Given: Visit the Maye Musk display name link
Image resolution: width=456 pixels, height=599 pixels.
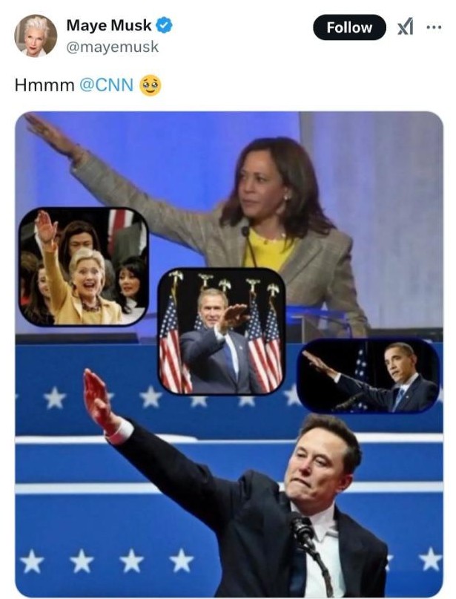Looking at the screenshot, I should click(109, 25).
